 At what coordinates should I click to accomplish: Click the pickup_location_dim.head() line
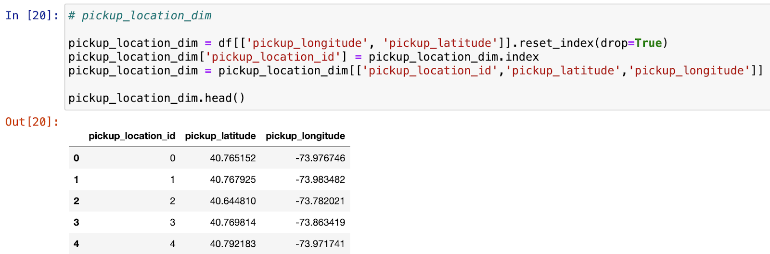coord(156,98)
